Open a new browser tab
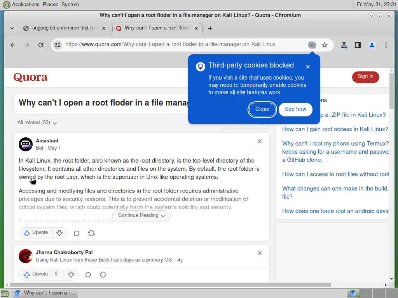The image size is (398, 298). pyautogui.click(x=210, y=28)
